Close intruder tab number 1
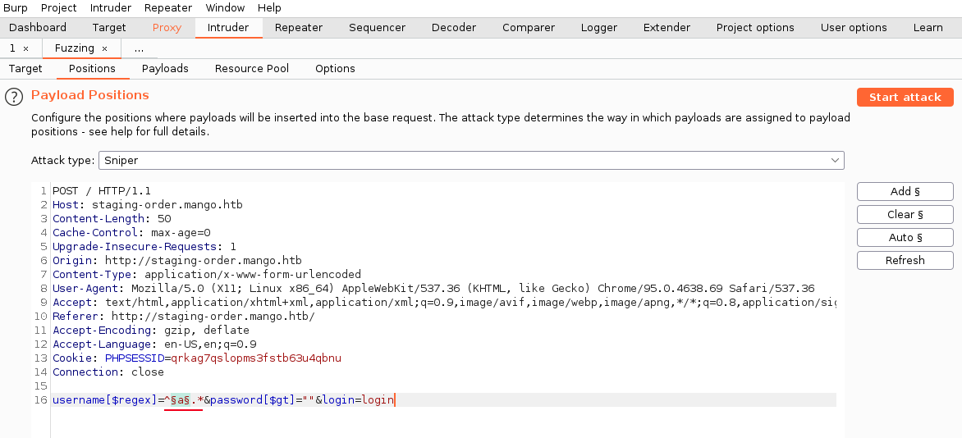Image resolution: width=962 pixels, height=438 pixels. click(25, 48)
